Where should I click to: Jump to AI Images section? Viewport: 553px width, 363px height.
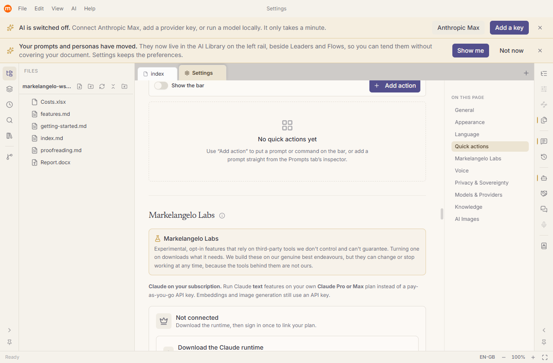(x=490, y=219)
